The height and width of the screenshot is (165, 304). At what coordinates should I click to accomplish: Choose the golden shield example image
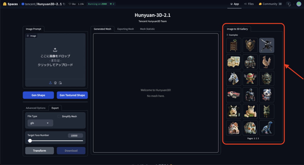(x=250, y=45)
